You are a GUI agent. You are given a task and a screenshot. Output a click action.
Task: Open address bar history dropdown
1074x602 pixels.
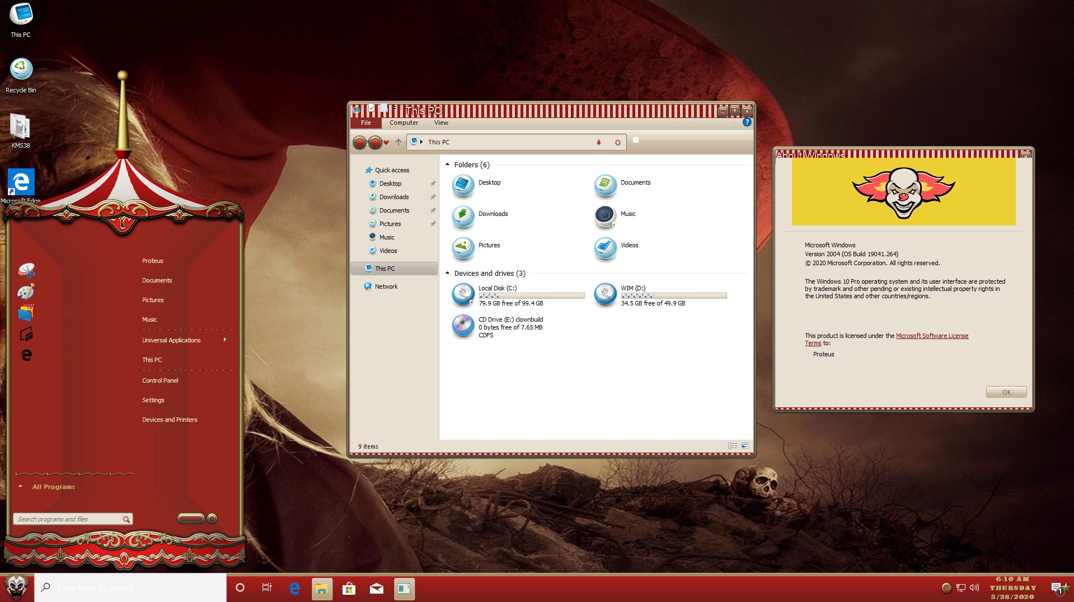coord(599,143)
